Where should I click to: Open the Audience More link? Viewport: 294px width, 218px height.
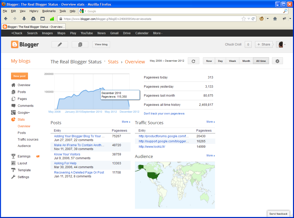[x=211, y=155]
